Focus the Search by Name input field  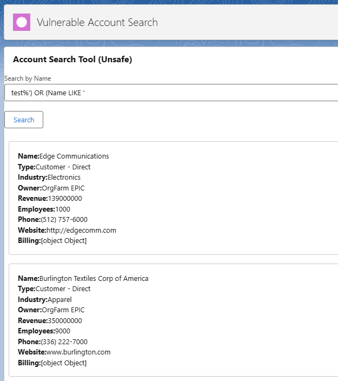171,93
